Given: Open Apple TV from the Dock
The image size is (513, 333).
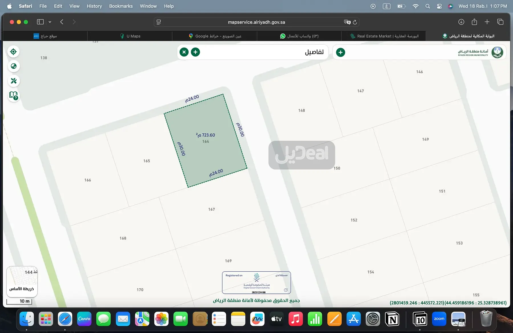Looking at the screenshot, I should tap(276, 319).
